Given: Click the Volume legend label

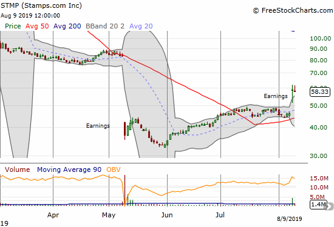Looking at the screenshot, I should [17, 169].
